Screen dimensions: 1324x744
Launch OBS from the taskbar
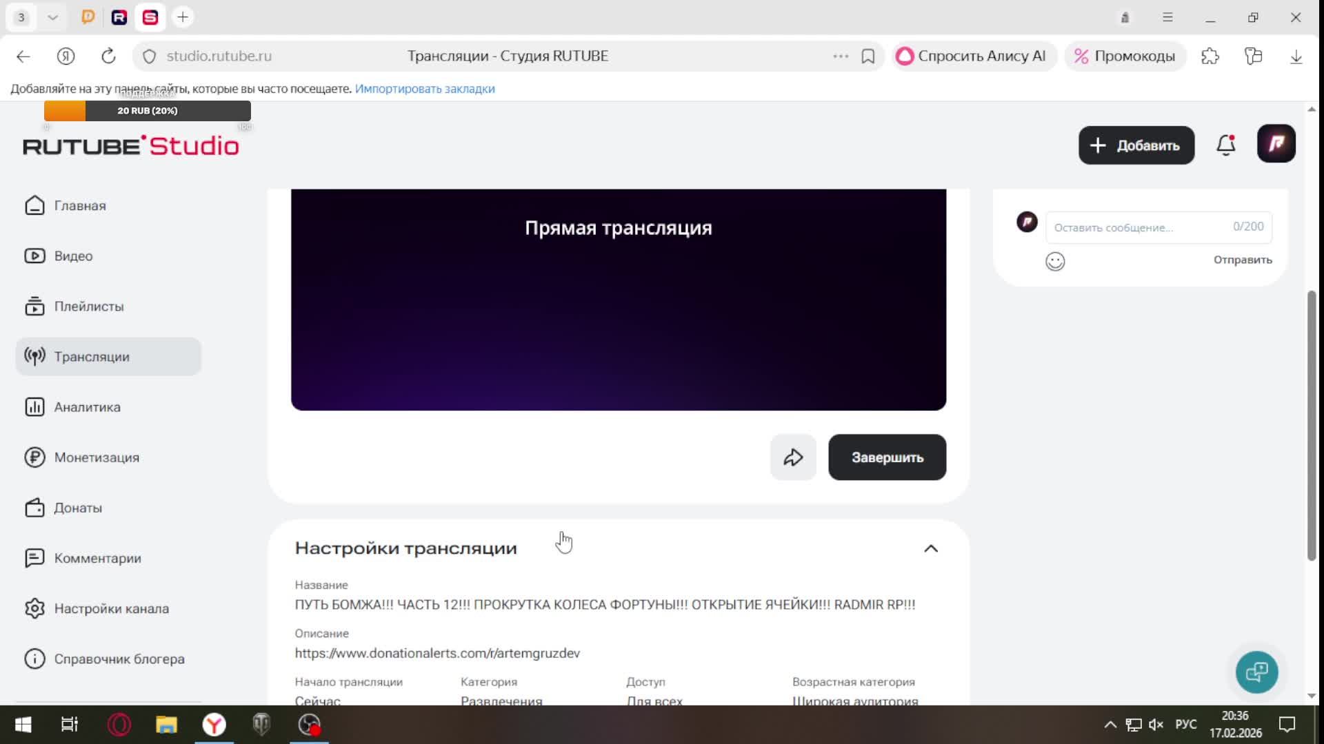309,725
